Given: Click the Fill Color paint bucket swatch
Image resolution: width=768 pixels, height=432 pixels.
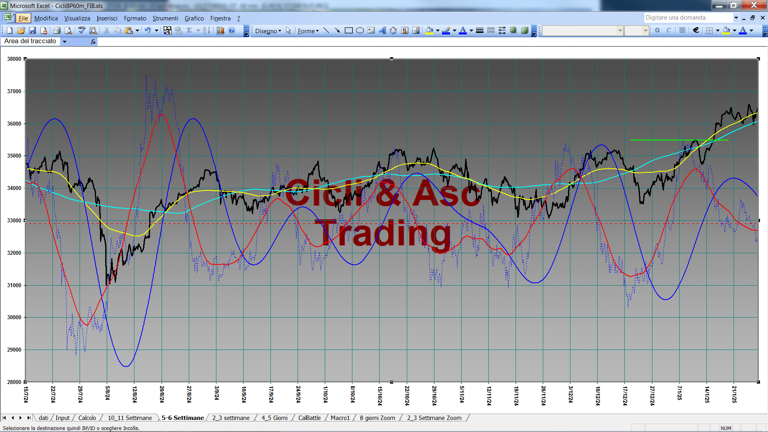Looking at the screenshot, I should click(x=430, y=30).
